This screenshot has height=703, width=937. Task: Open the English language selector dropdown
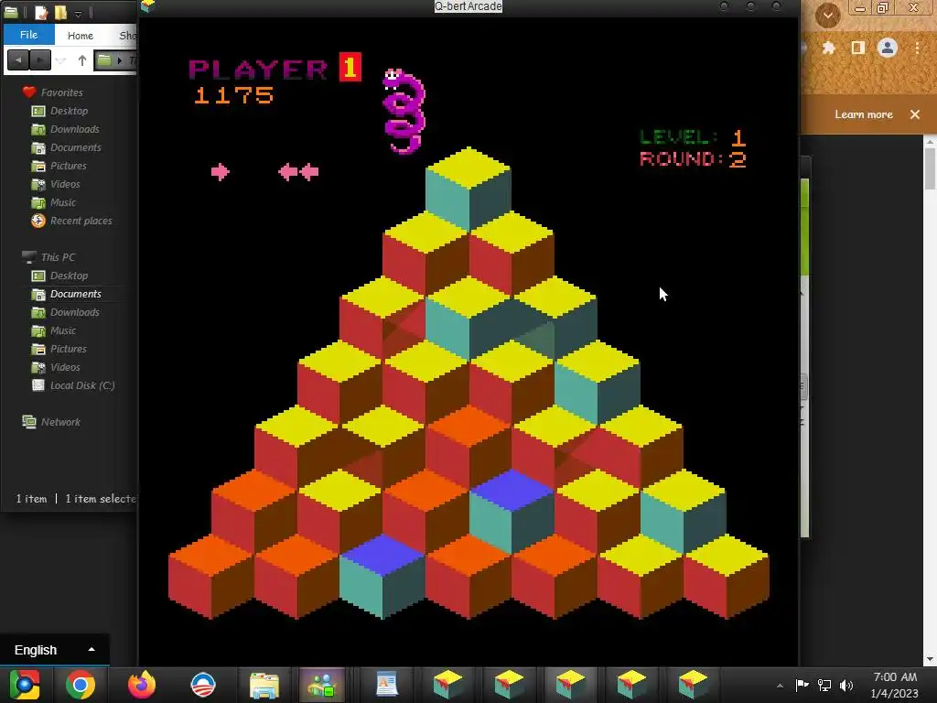pyautogui.click(x=54, y=650)
